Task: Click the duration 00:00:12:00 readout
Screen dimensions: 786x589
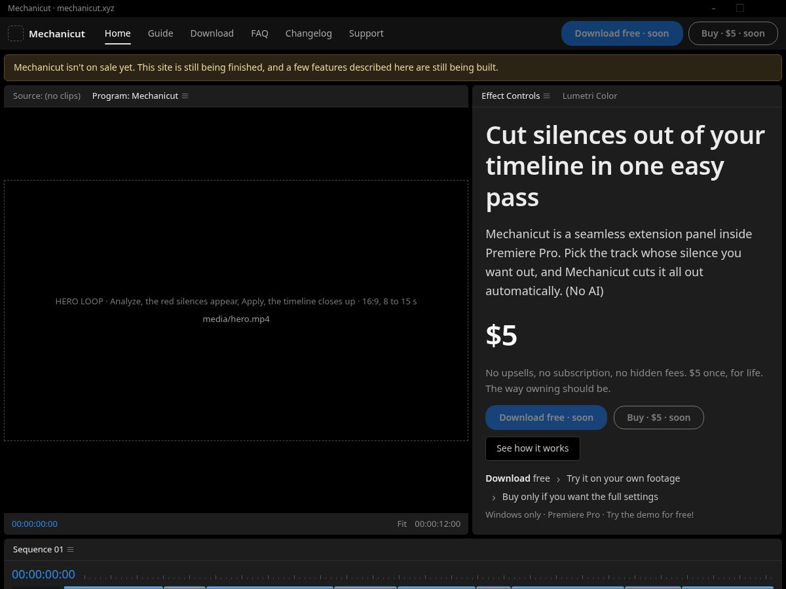Action: (x=438, y=524)
